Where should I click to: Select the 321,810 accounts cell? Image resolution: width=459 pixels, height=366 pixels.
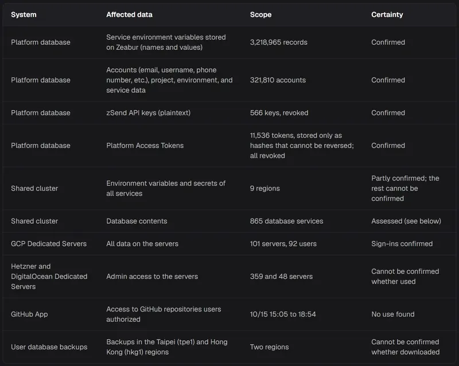(x=278, y=80)
